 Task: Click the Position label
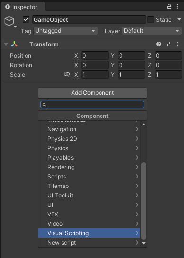pyautogui.click(x=20, y=56)
